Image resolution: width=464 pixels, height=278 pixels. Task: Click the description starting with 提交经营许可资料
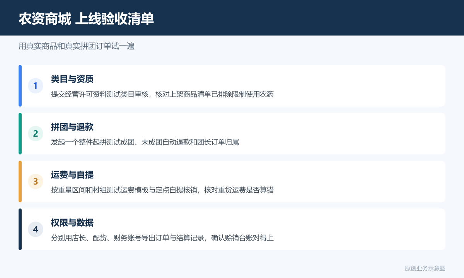pyautogui.click(x=162, y=94)
